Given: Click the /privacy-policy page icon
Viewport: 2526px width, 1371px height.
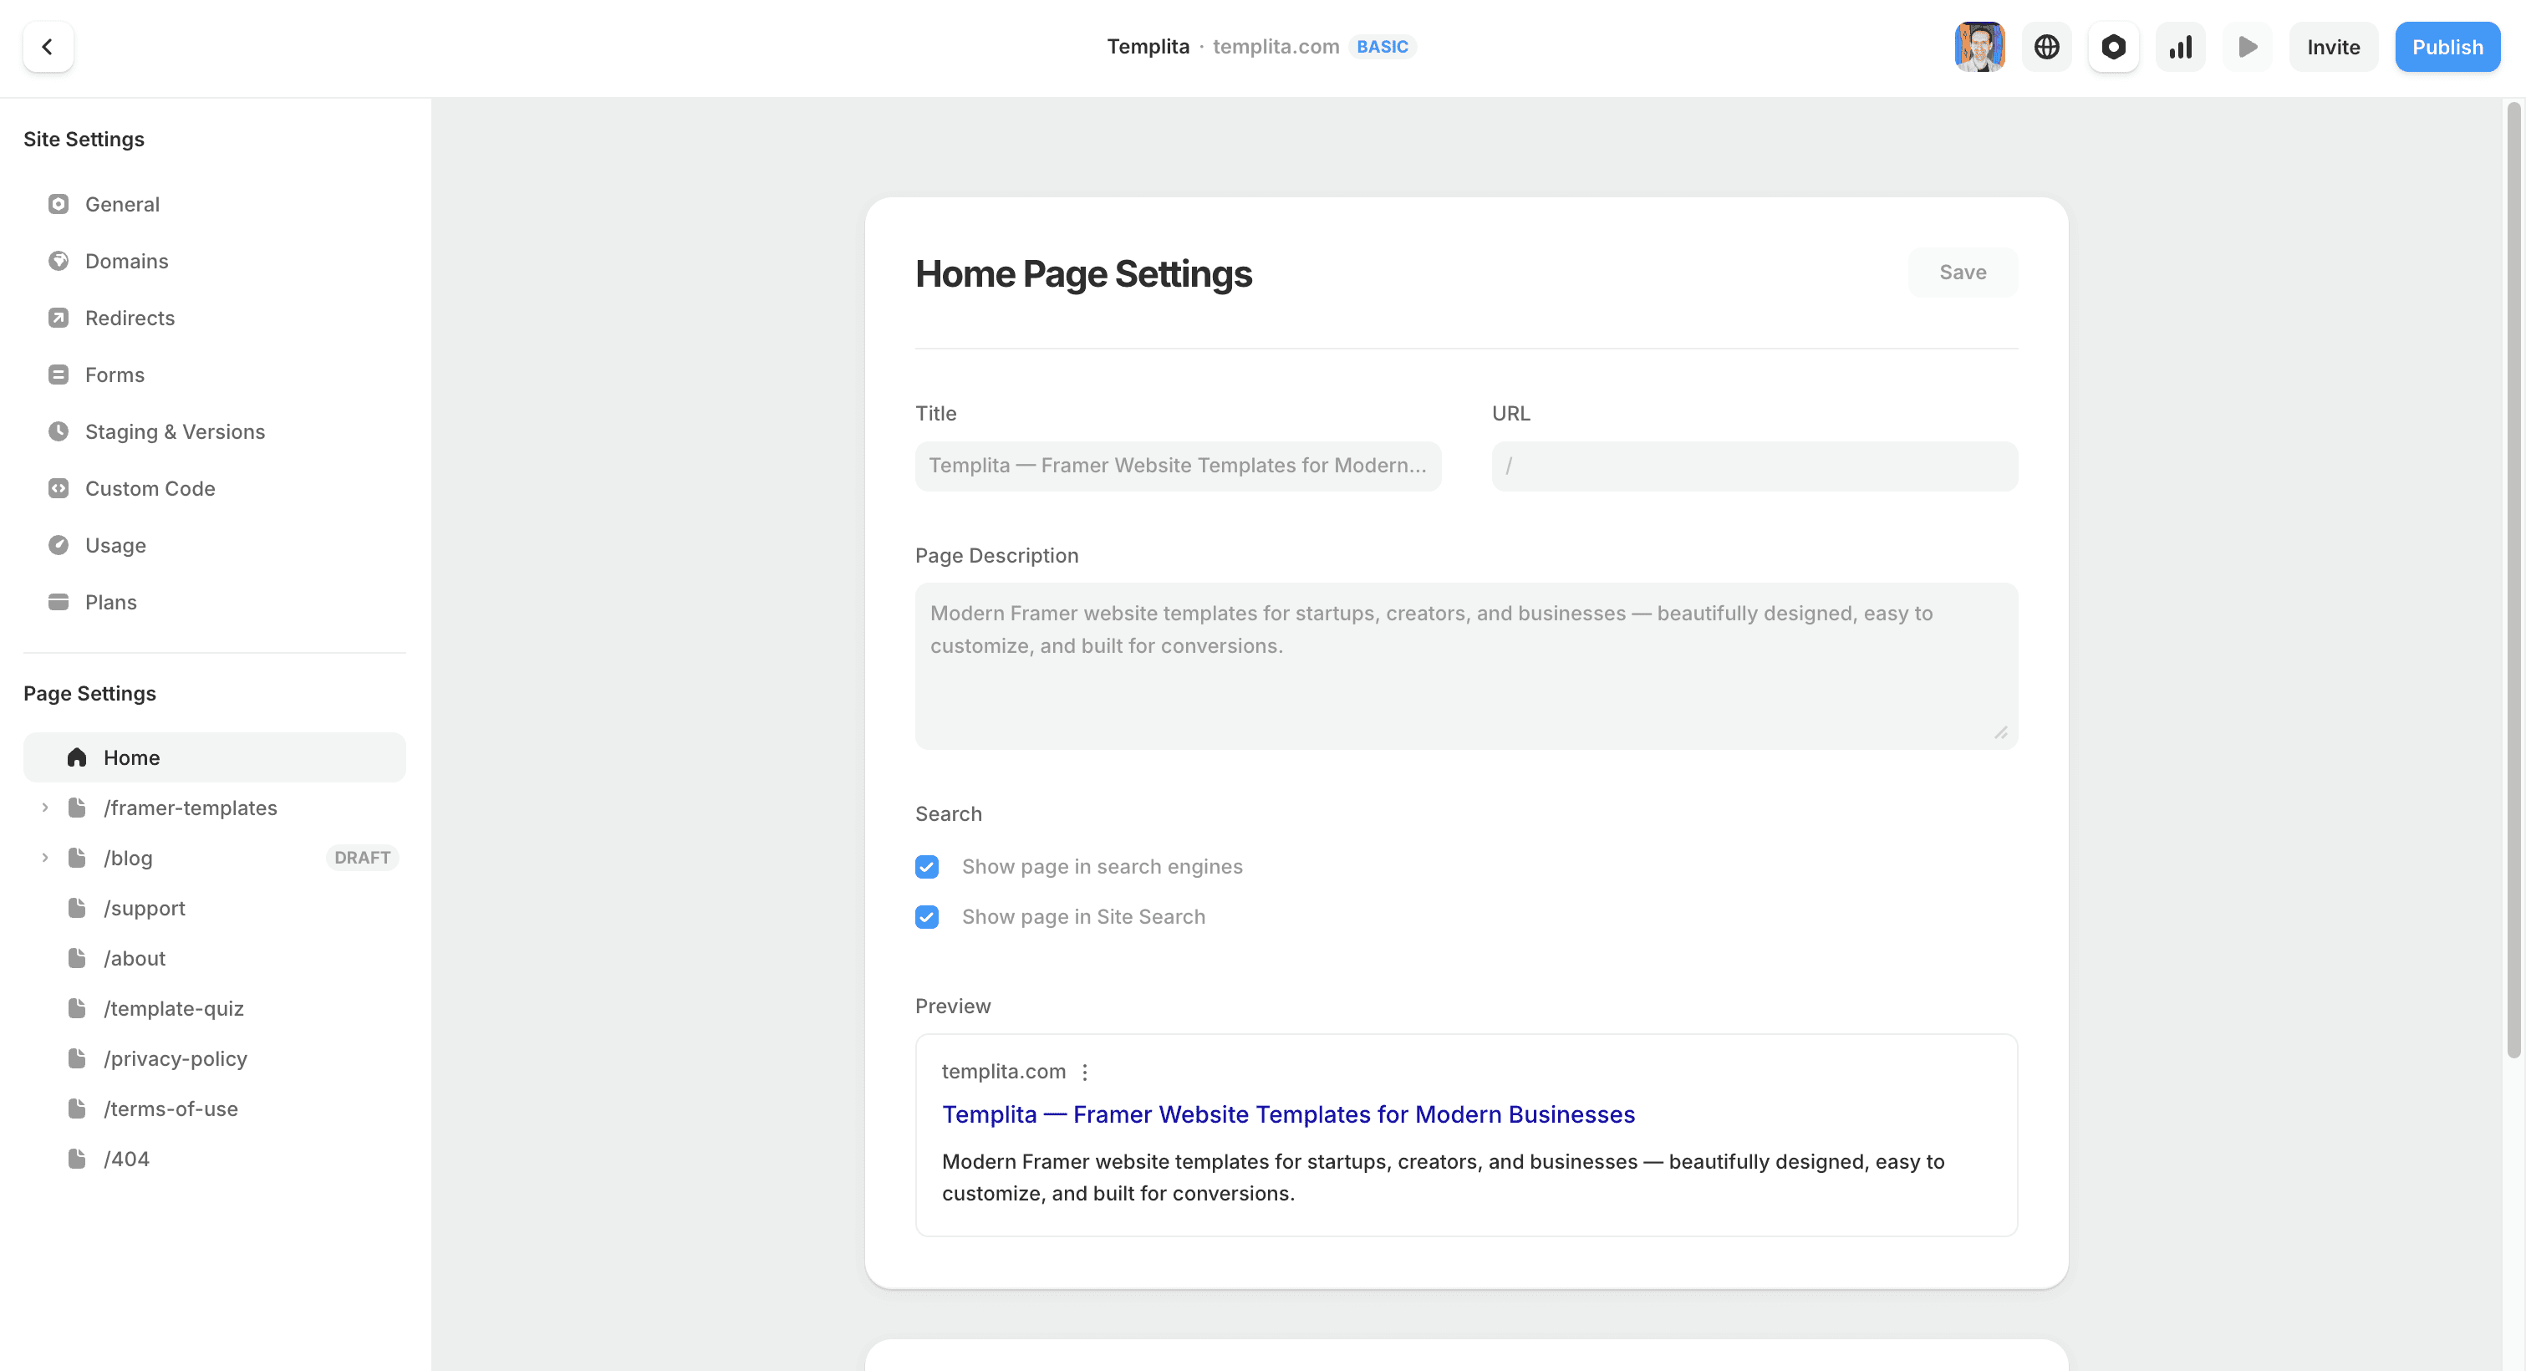Looking at the screenshot, I should click(77, 1058).
